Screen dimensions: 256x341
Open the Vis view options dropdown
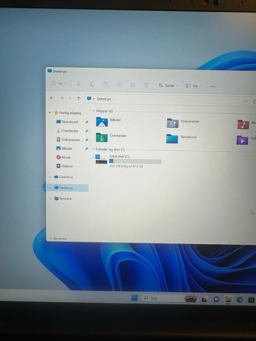(194, 86)
